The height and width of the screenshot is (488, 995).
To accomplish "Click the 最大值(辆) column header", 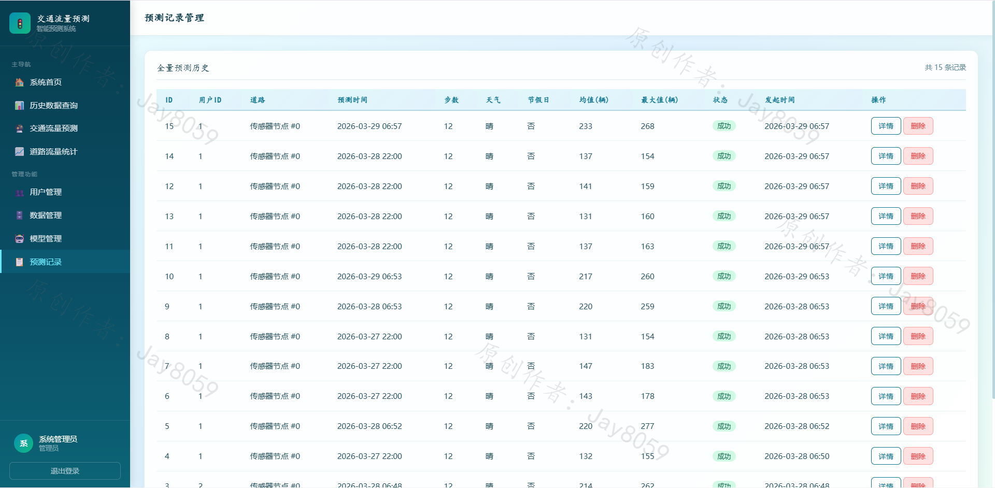I will [659, 100].
